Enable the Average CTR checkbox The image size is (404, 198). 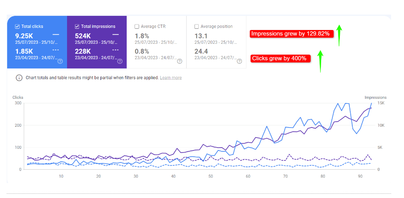(x=137, y=26)
